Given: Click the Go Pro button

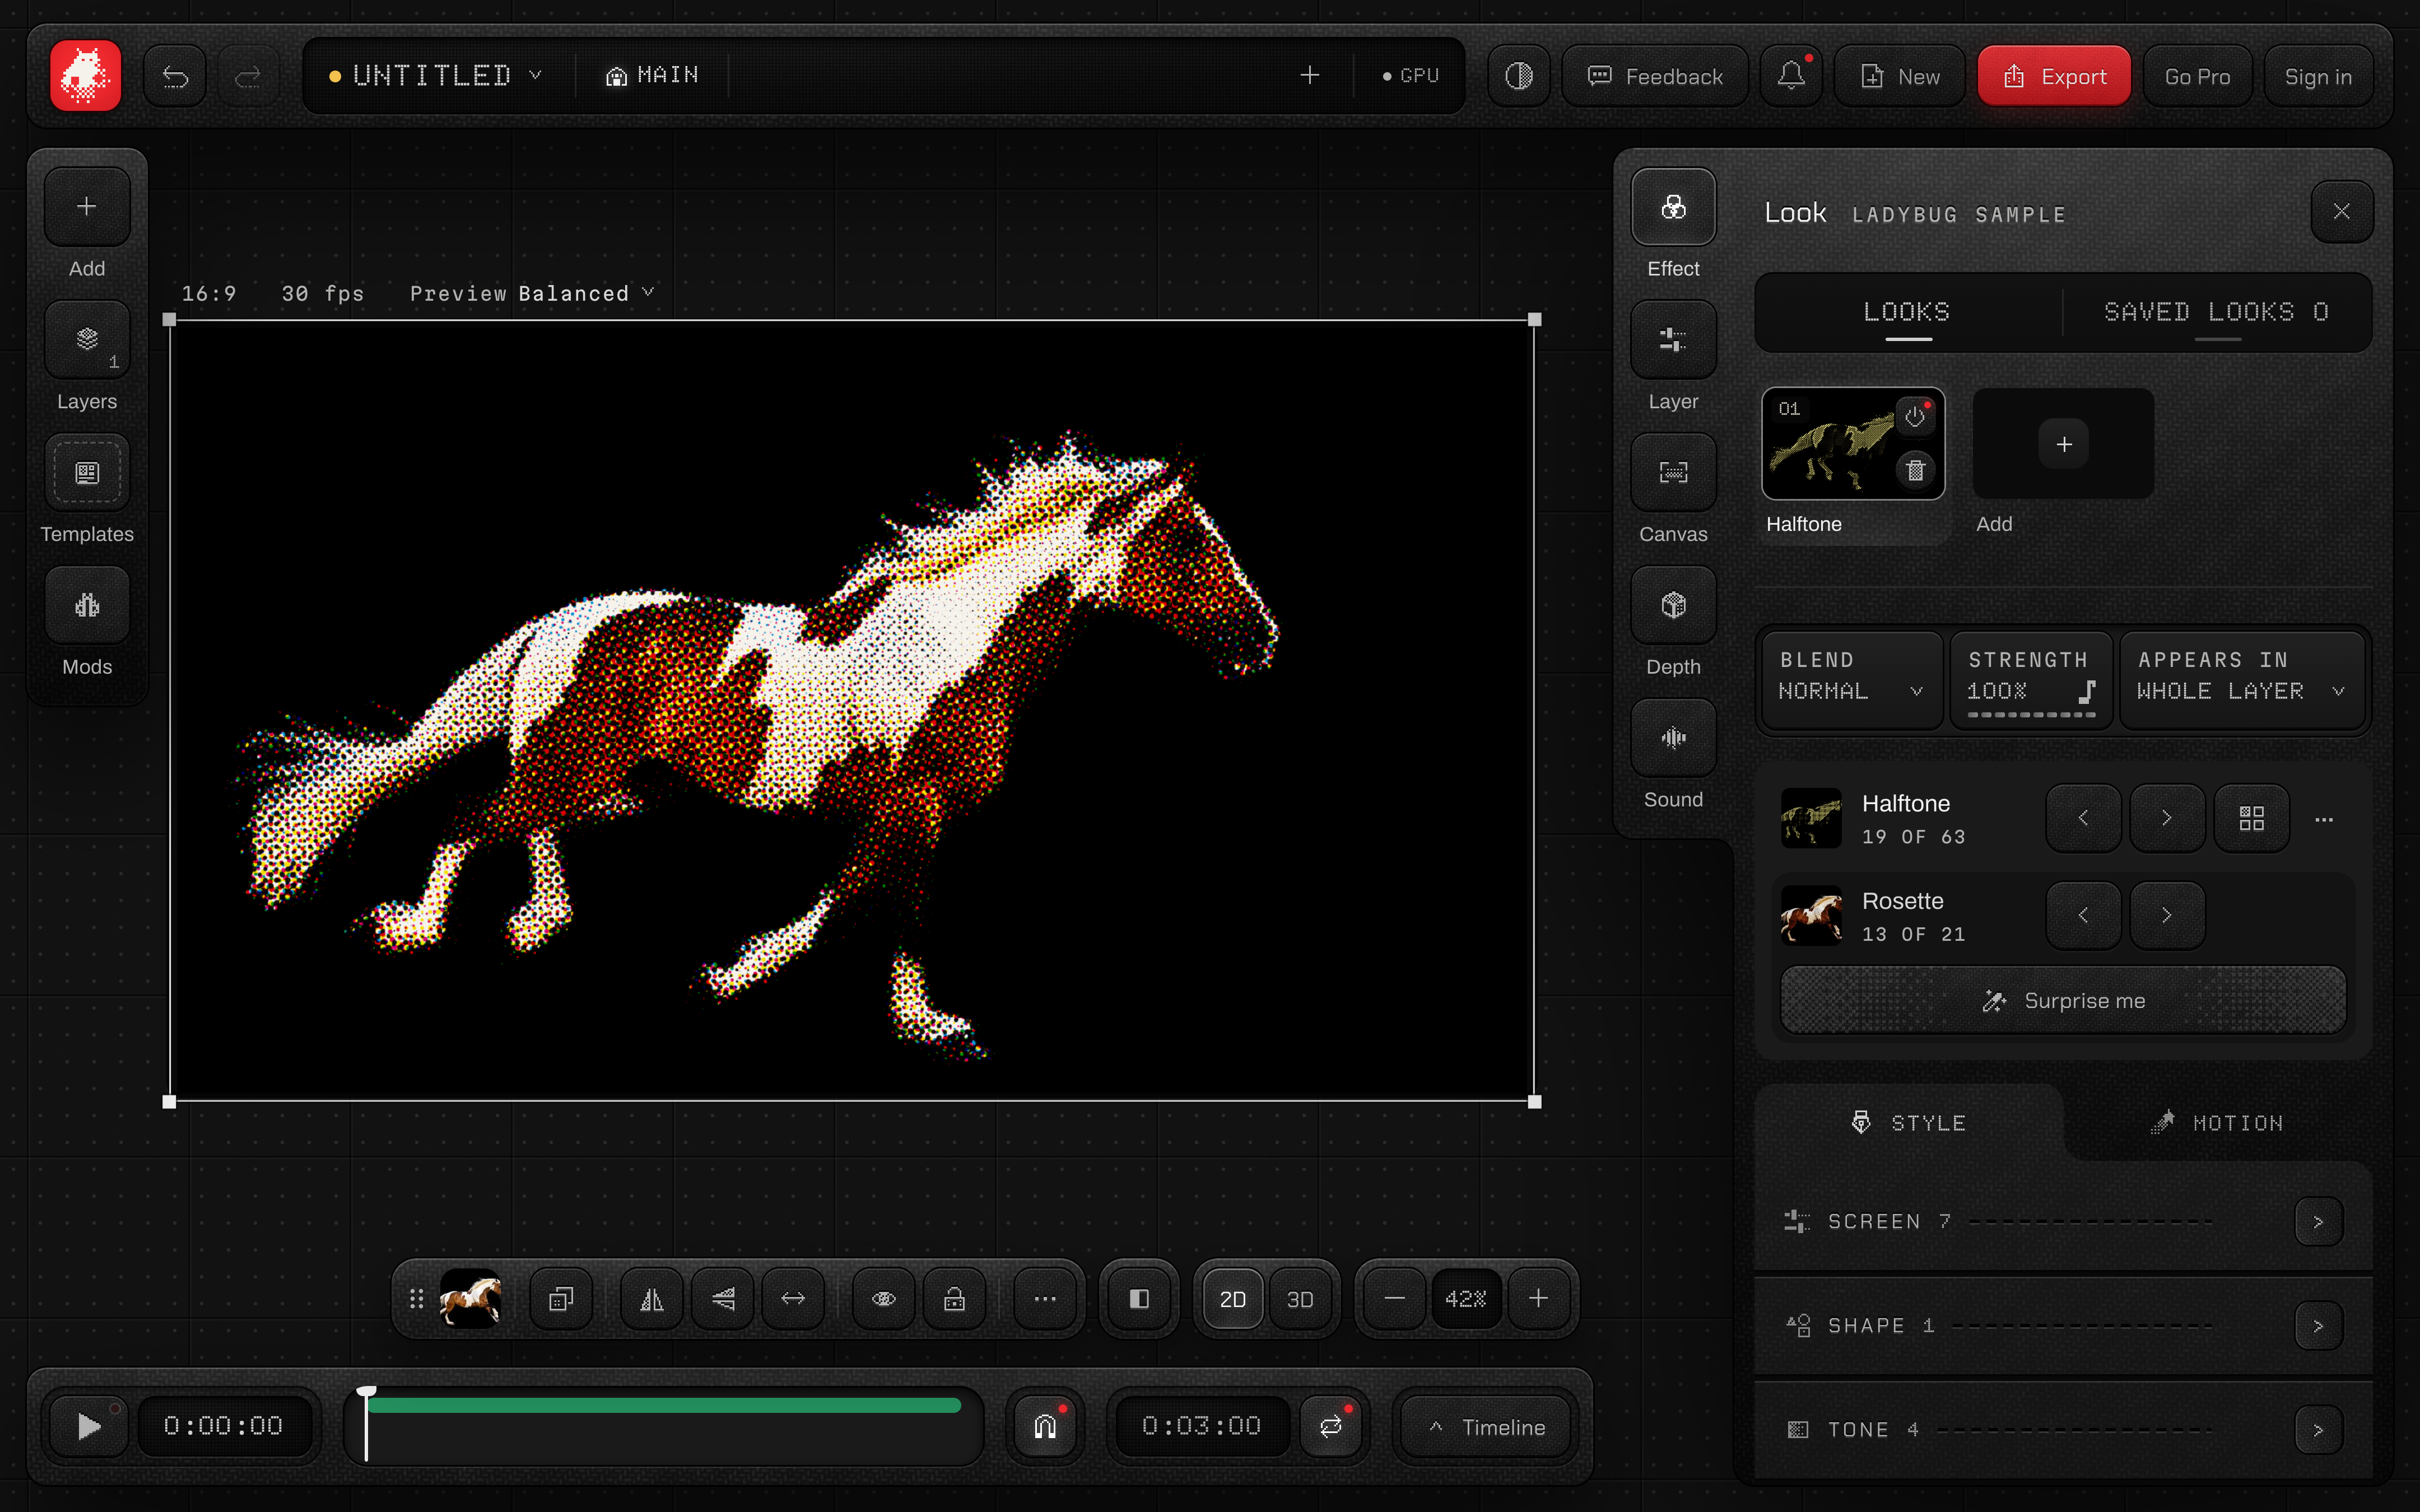Looking at the screenshot, I should (x=2197, y=76).
